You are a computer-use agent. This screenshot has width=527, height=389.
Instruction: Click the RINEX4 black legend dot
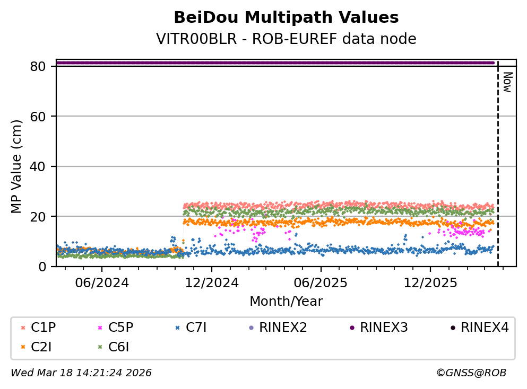click(x=452, y=328)
